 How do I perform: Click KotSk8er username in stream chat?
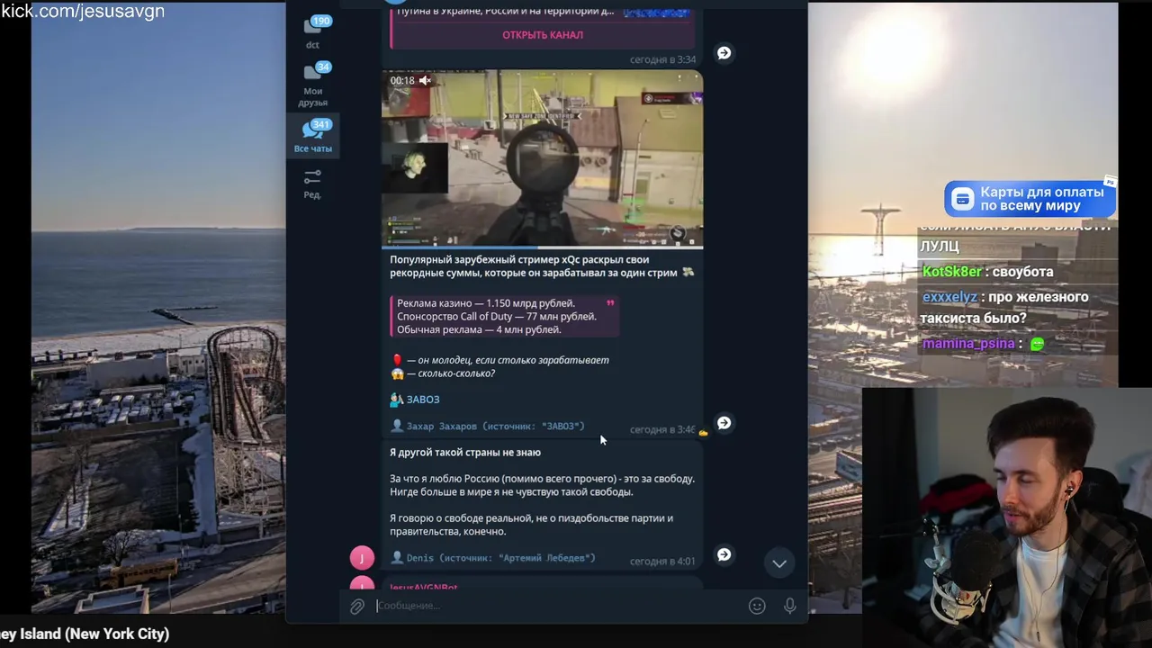coord(951,272)
